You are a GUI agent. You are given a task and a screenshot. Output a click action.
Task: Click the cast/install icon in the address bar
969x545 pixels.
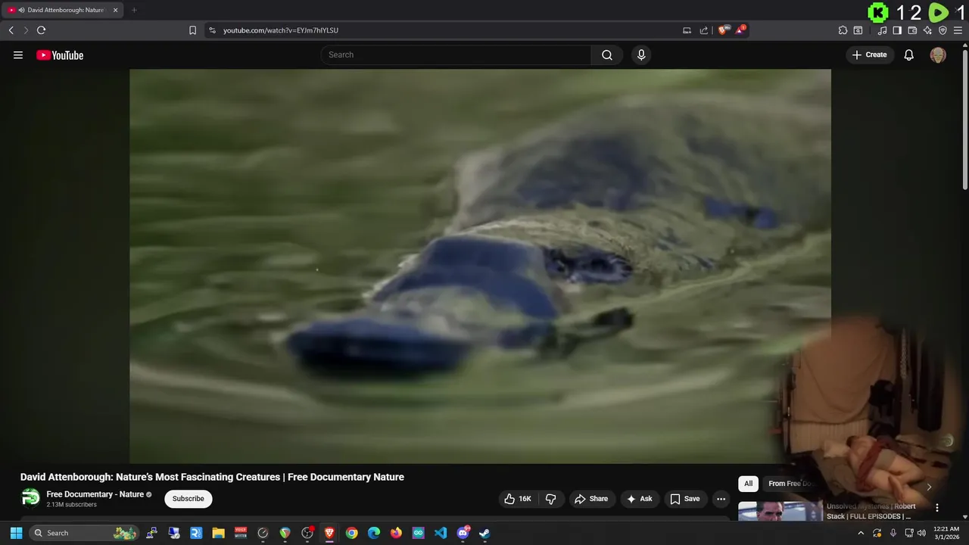(x=687, y=30)
